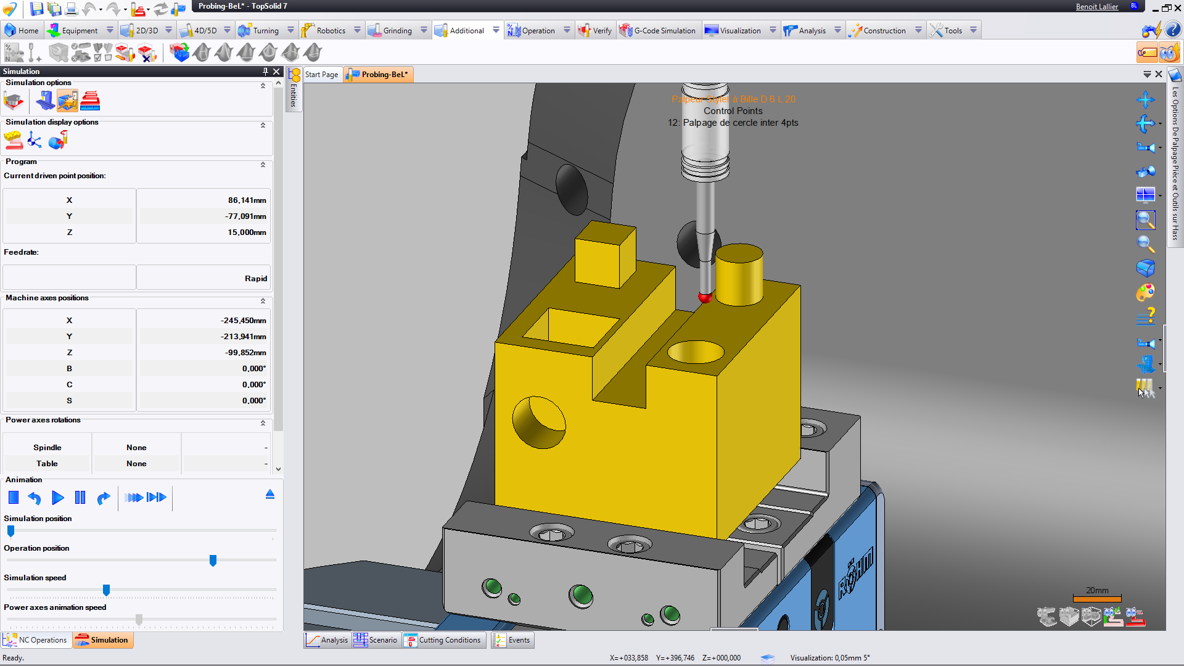This screenshot has width=1184, height=666.
Task: Toggle the collision detection simulation option
Action: coord(67,101)
